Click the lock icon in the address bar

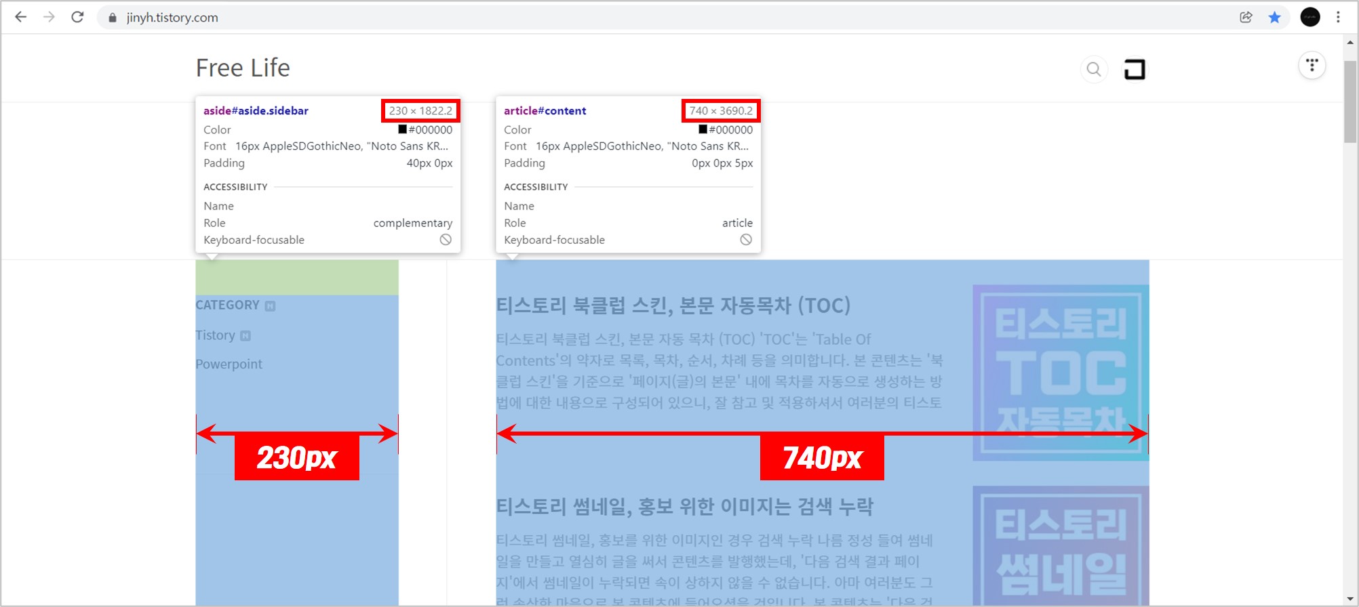pos(113,18)
